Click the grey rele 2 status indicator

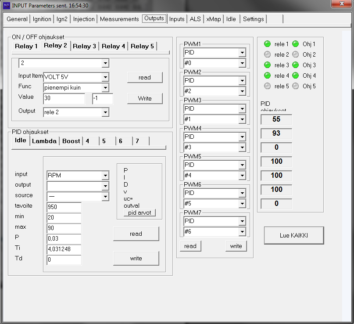click(267, 54)
